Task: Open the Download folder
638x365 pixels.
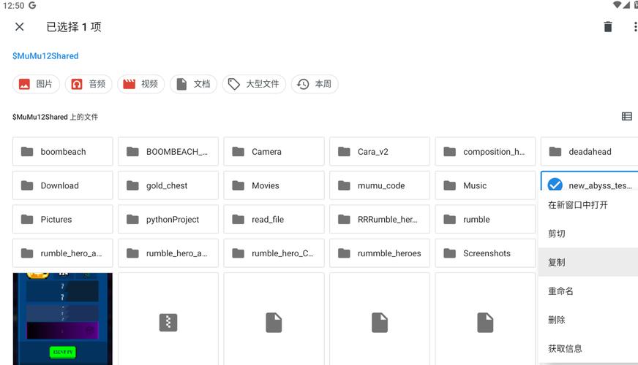Action: pos(63,185)
